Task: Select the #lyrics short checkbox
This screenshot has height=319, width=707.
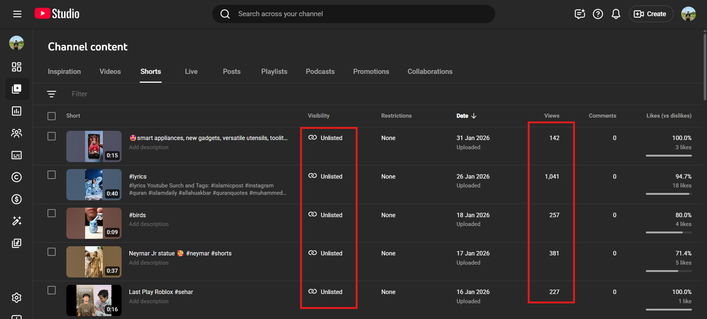Action: [52, 175]
